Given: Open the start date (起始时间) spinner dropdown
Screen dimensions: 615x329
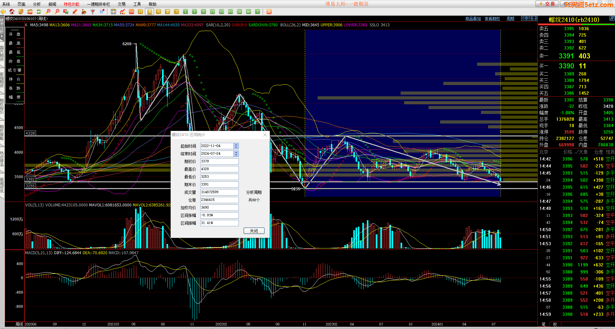Looking at the screenshot, I should [x=236, y=146].
